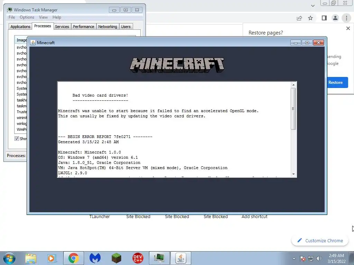
Task: Launch Windows Media Player from taskbar
Action: pyautogui.click(x=52, y=258)
